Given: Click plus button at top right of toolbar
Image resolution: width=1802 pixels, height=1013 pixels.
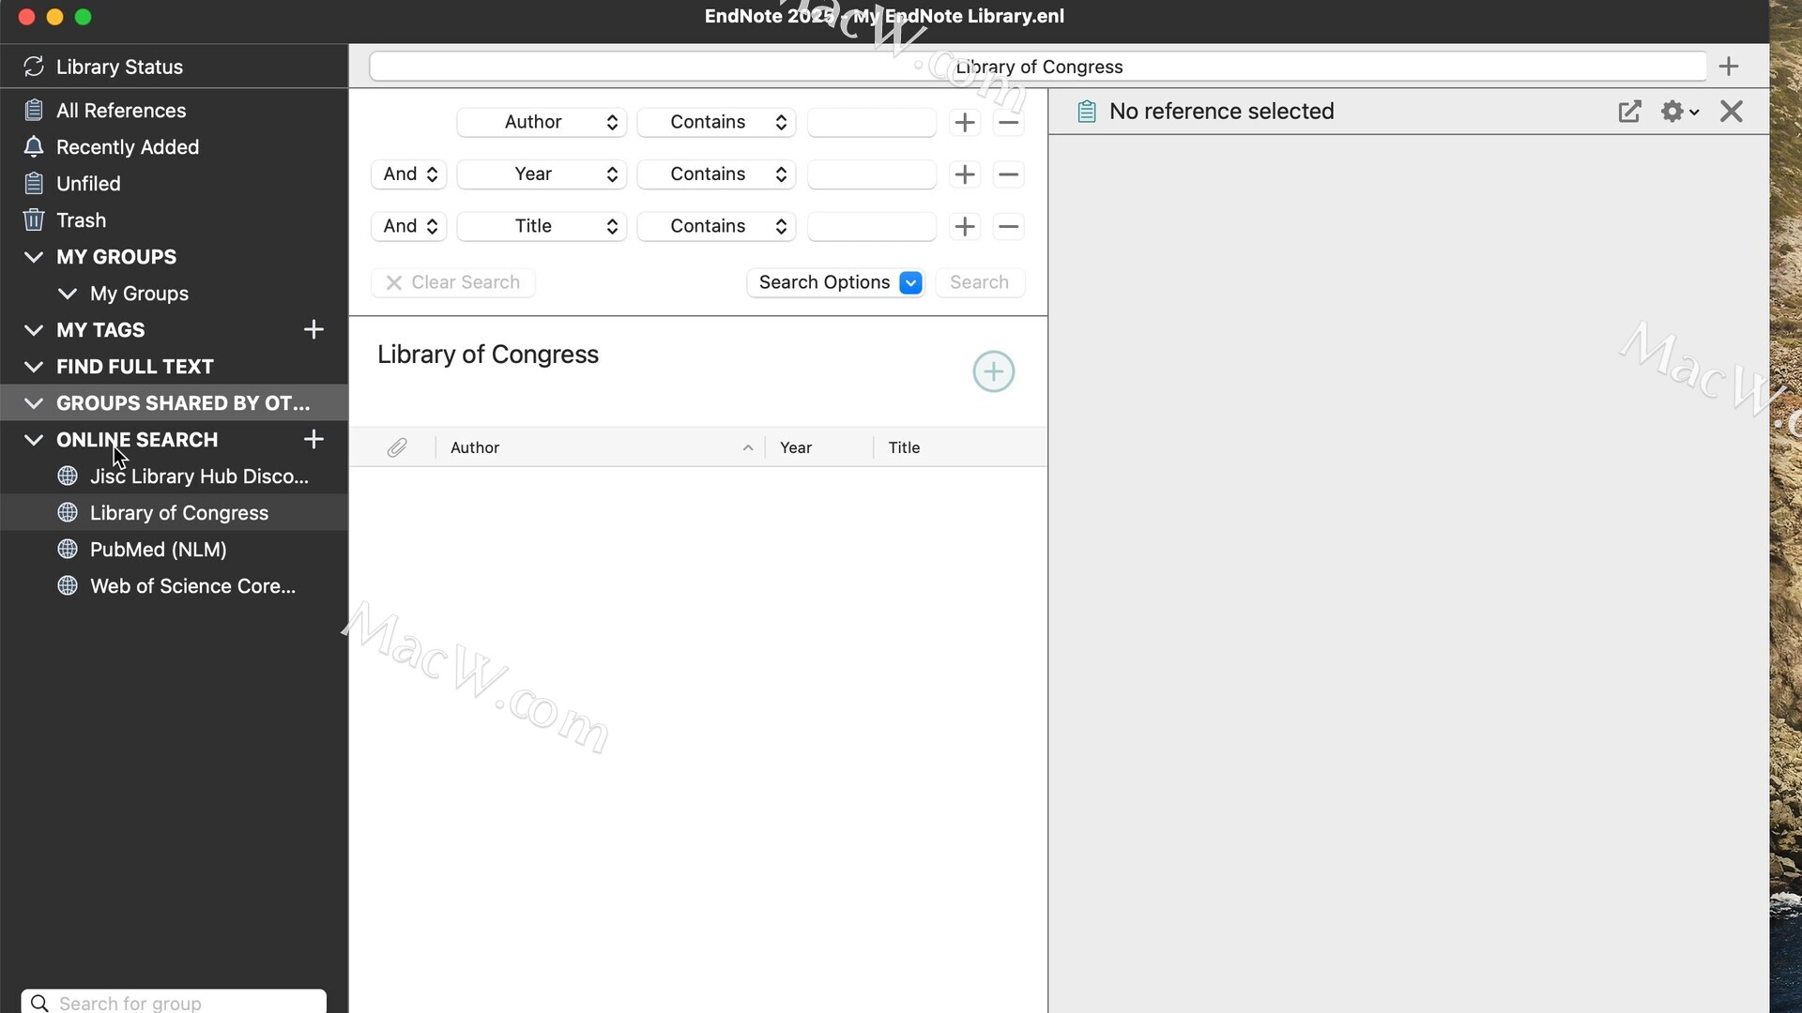Looking at the screenshot, I should click(1729, 67).
